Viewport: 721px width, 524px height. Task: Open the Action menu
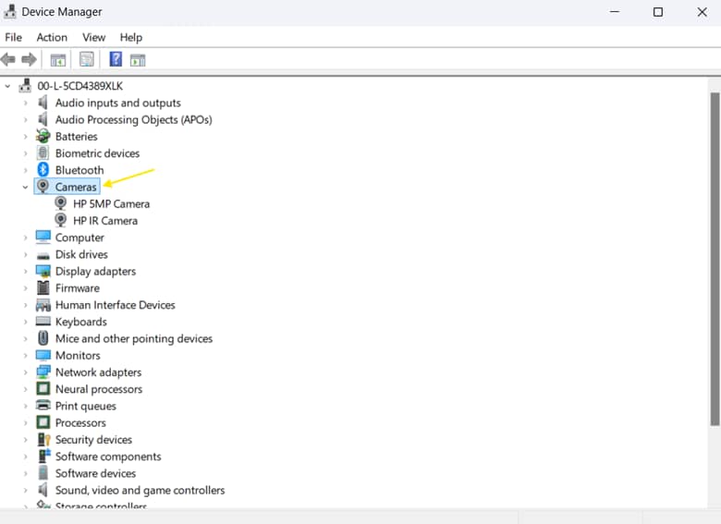[52, 37]
